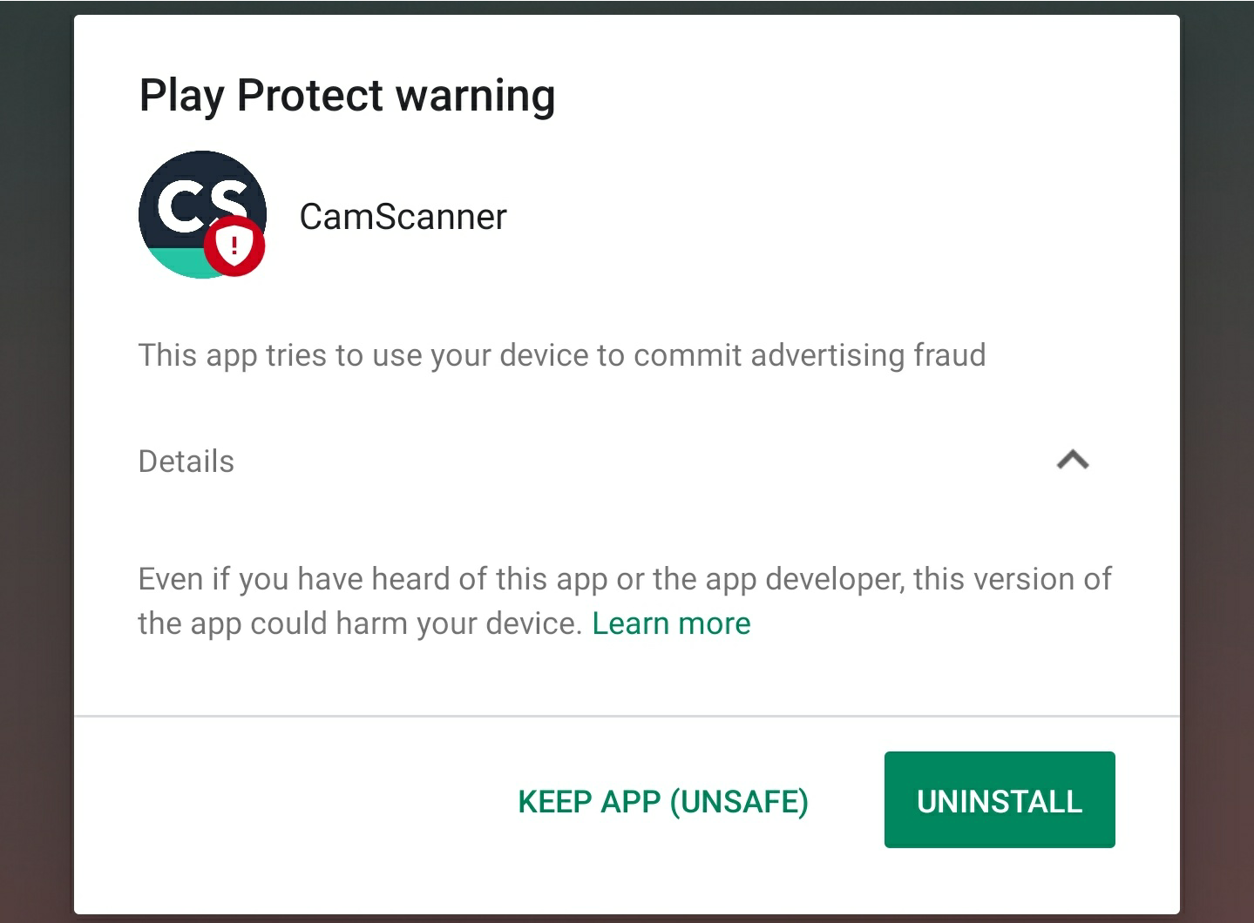Tap the CamScanner app icon
1254x923 pixels.
pos(202,214)
